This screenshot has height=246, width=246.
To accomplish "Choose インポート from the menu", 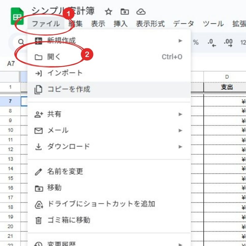I will click(x=109, y=73).
